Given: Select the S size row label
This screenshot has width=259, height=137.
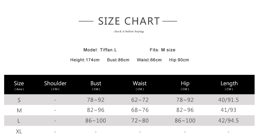Looking at the screenshot, I should pyautogui.click(x=19, y=100).
